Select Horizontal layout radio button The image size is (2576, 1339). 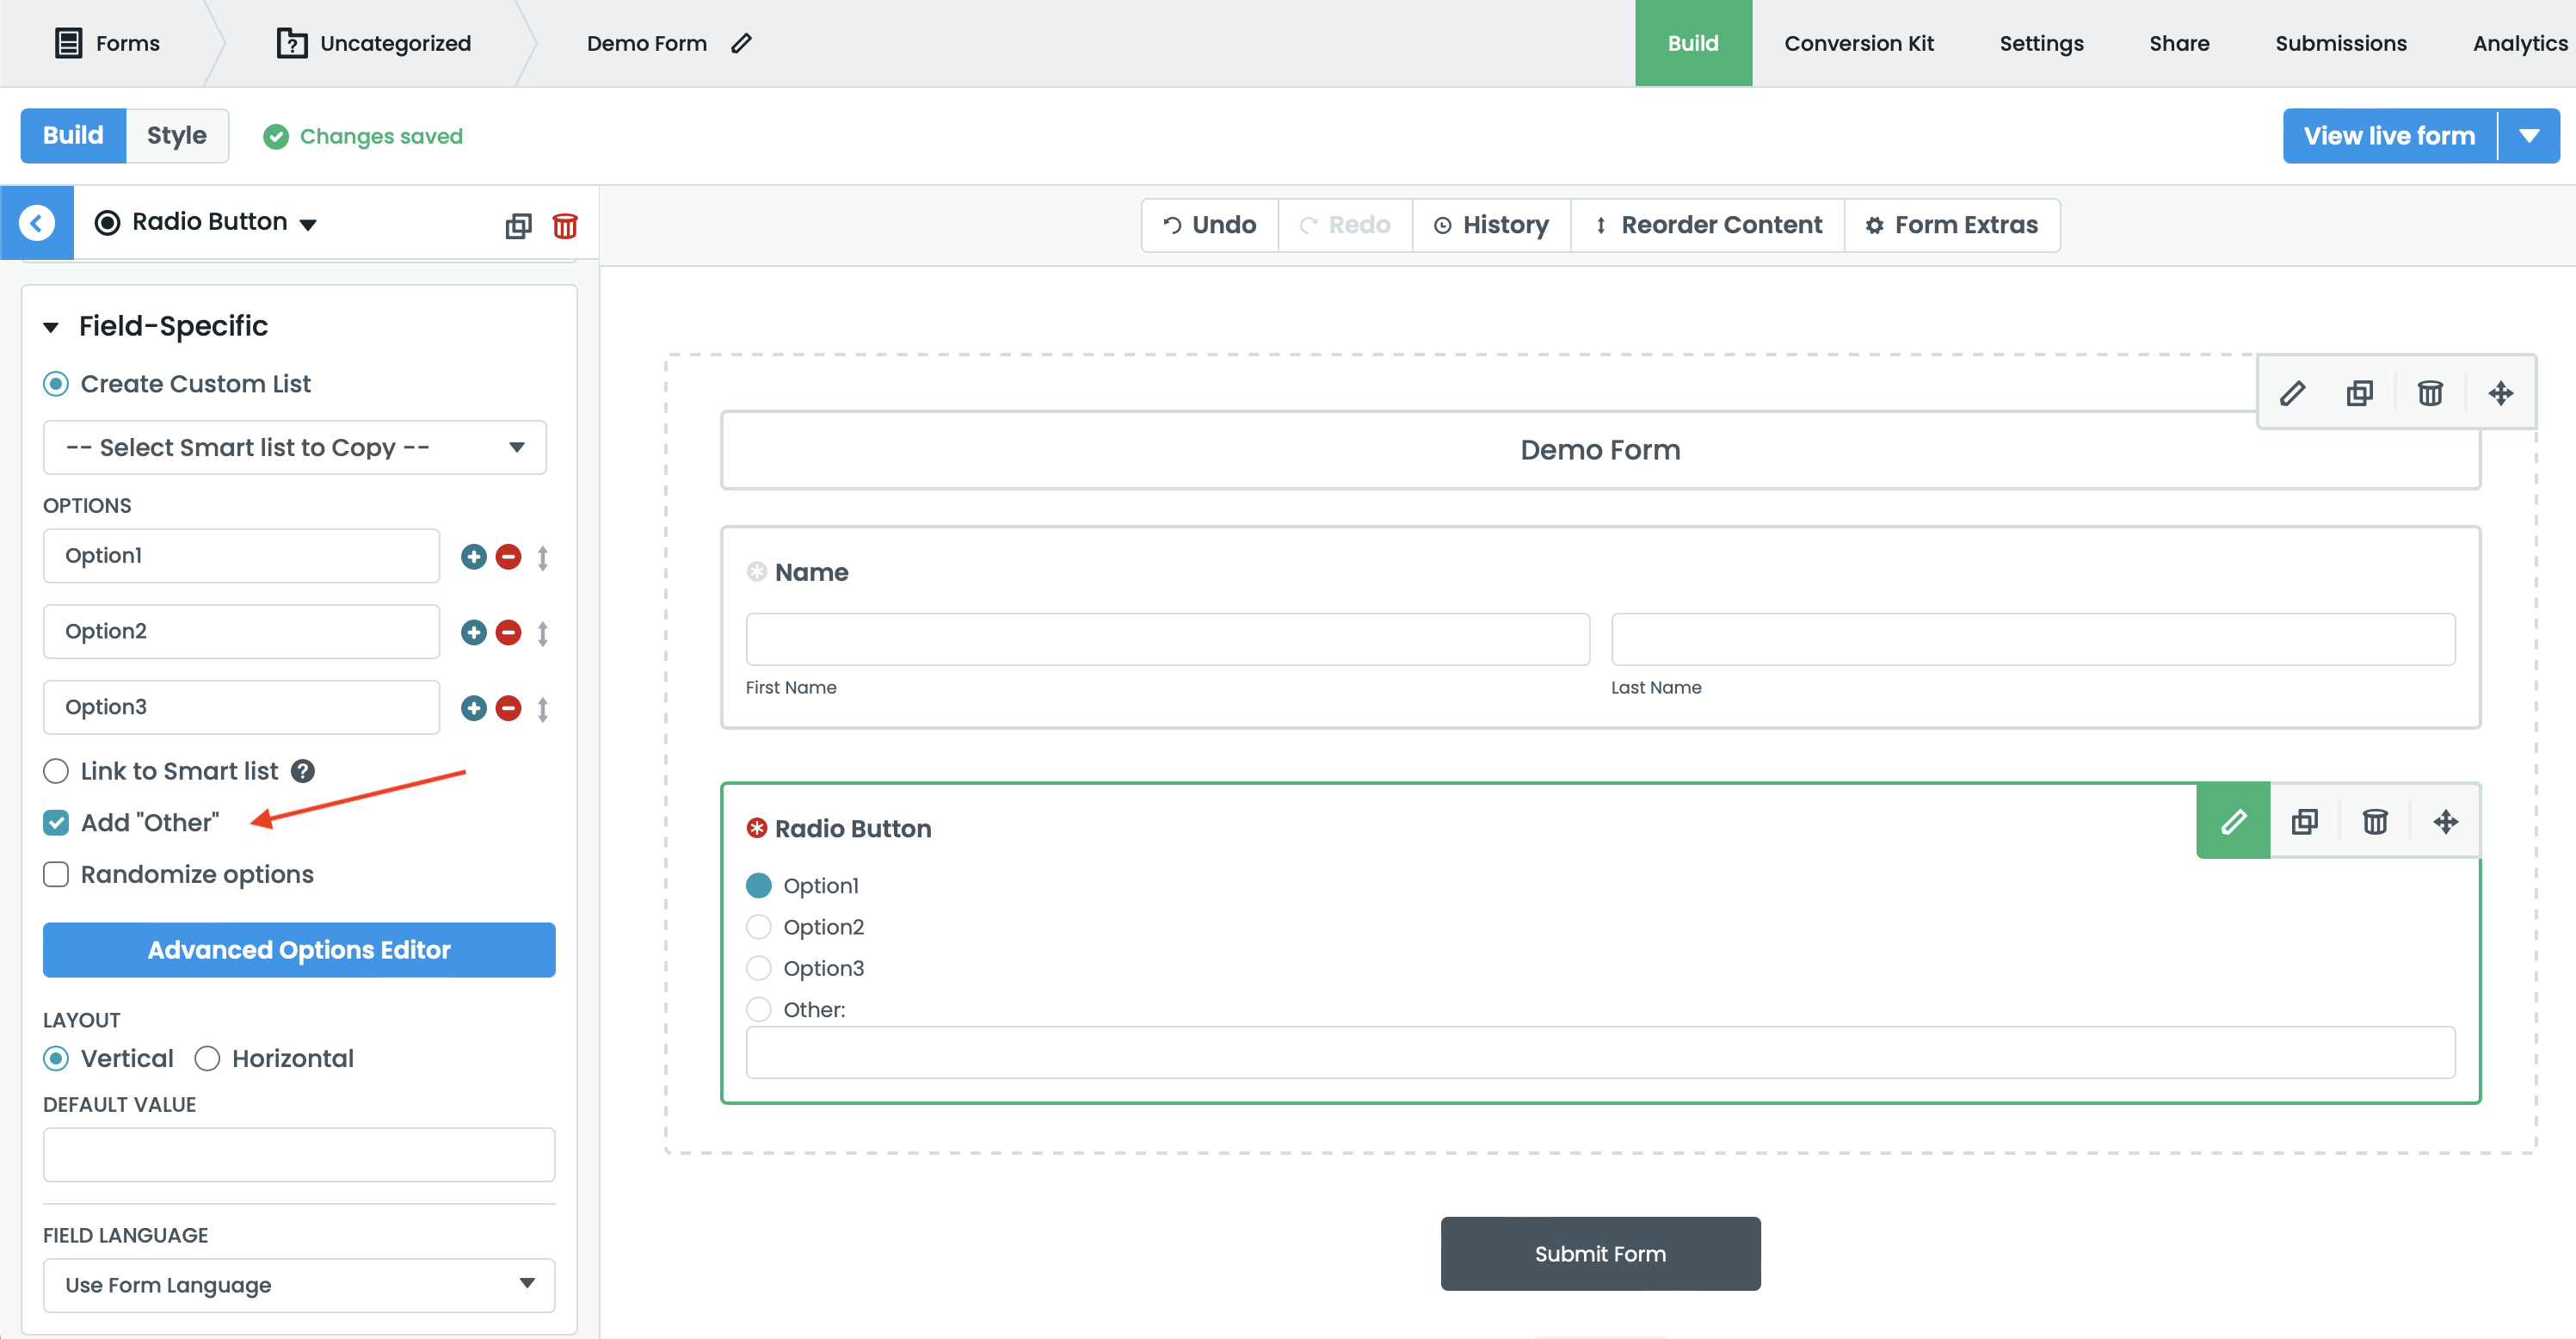pos(208,1058)
